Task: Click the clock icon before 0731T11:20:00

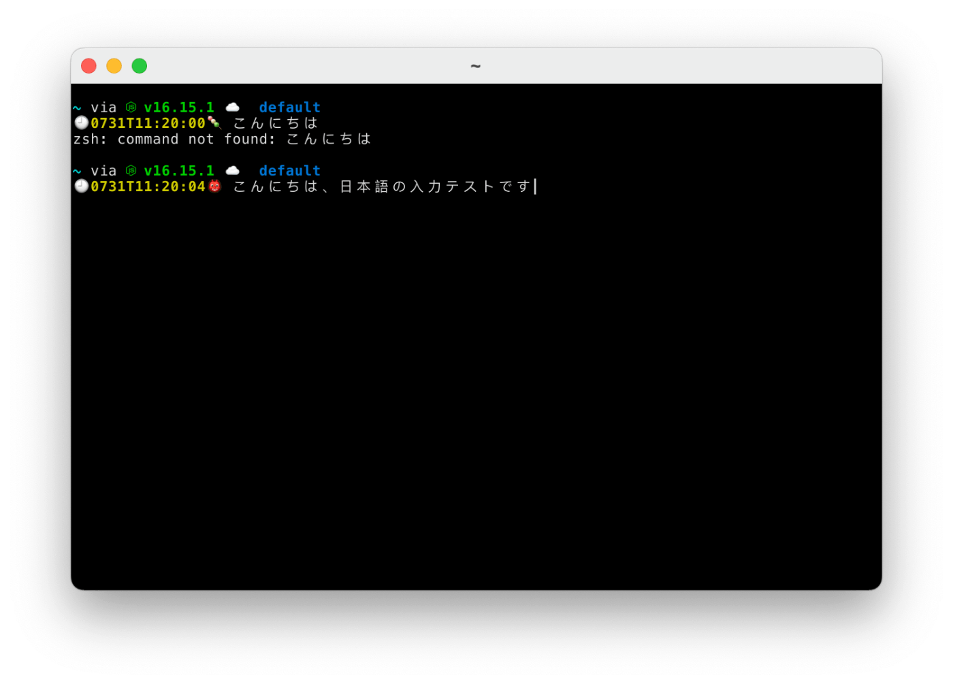Action: point(82,123)
